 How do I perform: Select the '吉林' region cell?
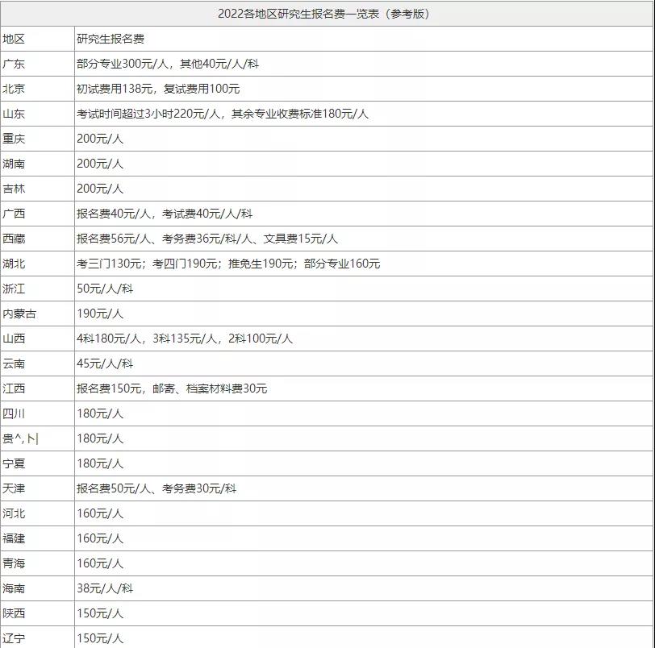(13, 189)
